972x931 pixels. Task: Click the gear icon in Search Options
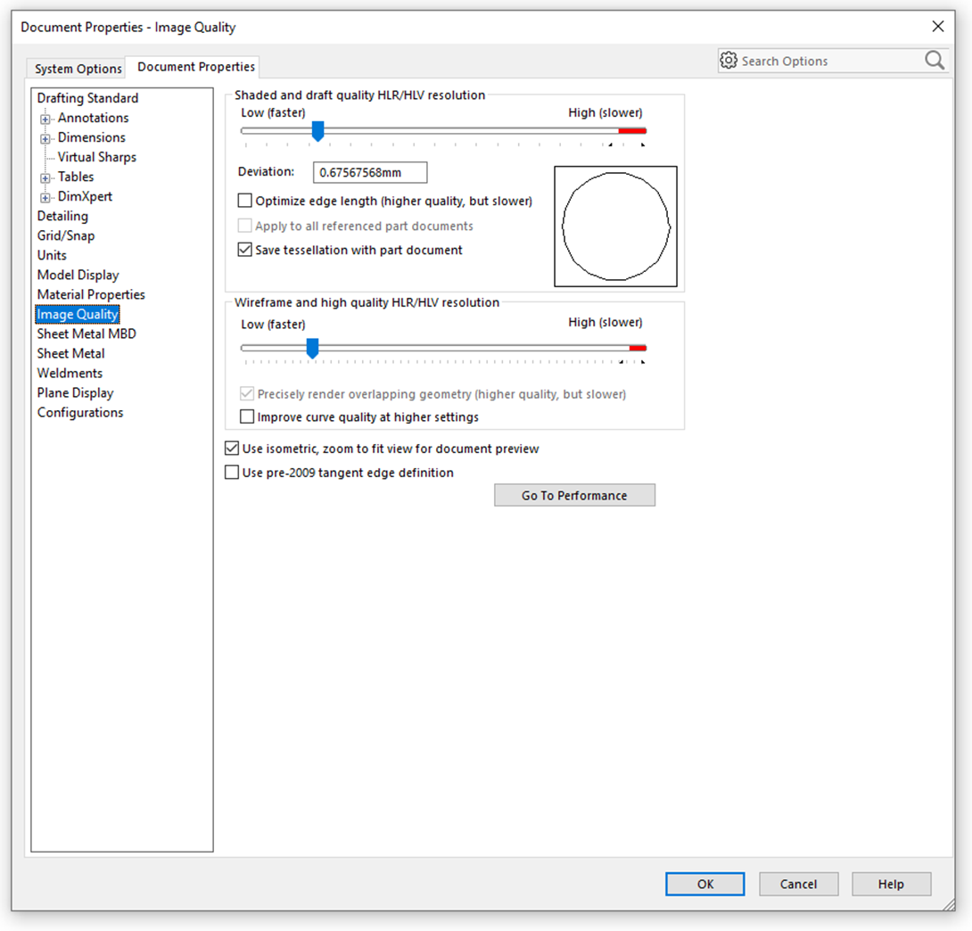click(x=729, y=61)
